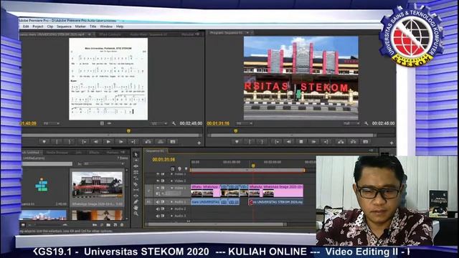Image resolution: width=459 pixels, height=258 pixels.
Task: Stop playback in Program monitor
Action: (301, 142)
